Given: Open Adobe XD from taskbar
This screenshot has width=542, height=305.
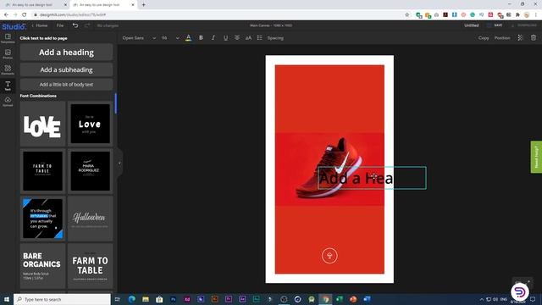Looking at the screenshot, I should [187, 299].
